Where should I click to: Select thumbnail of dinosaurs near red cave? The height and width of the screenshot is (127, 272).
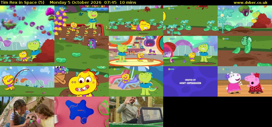190,51
